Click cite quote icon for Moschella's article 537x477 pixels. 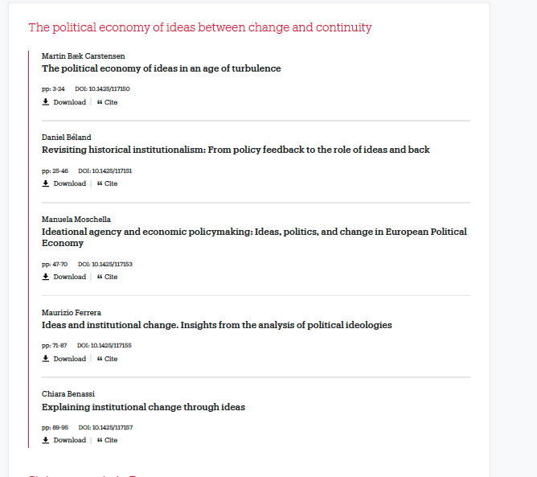pos(100,277)
